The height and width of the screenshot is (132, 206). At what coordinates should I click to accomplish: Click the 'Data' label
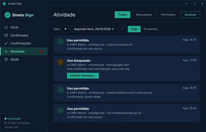pos(56,29)
